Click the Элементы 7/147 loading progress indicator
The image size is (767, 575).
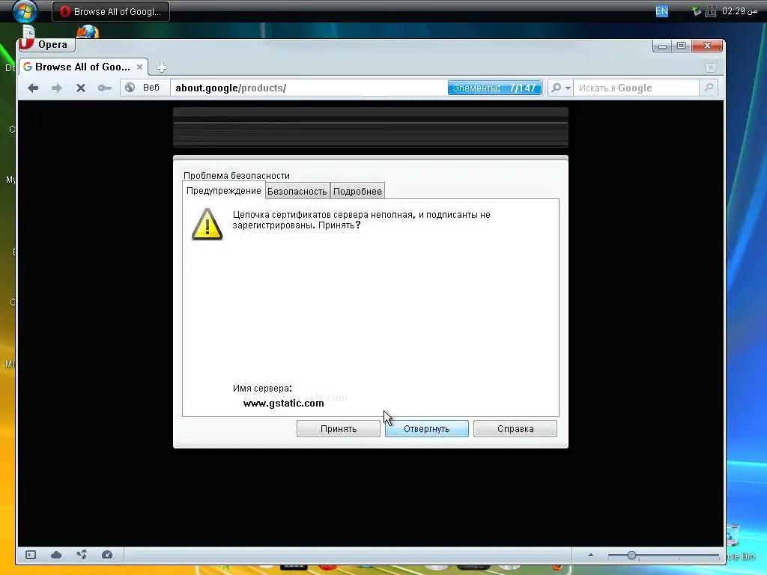(x=494, y=88)
